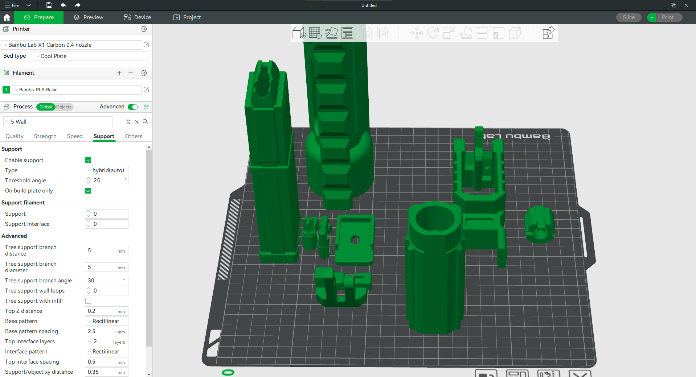
Task: Open the File menu
Action: pos(12,5)
